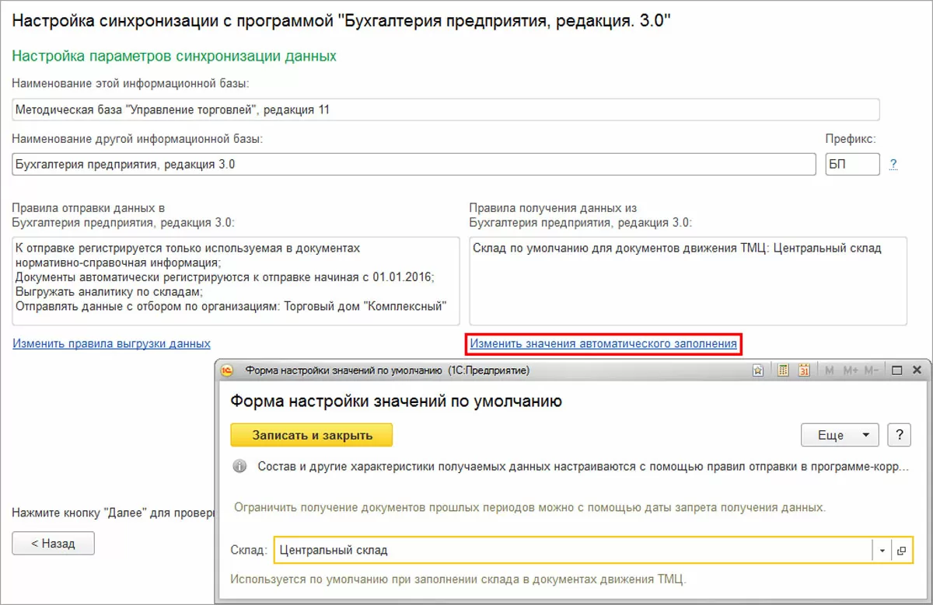This screenshot has width=933, height=605.
Task: Click text Используется по умолчанию при заполнении склада
Action: point(460,579)
